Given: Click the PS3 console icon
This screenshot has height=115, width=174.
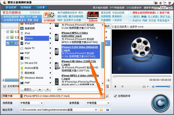Looking at the screenshot, I should tap(22, 58).
